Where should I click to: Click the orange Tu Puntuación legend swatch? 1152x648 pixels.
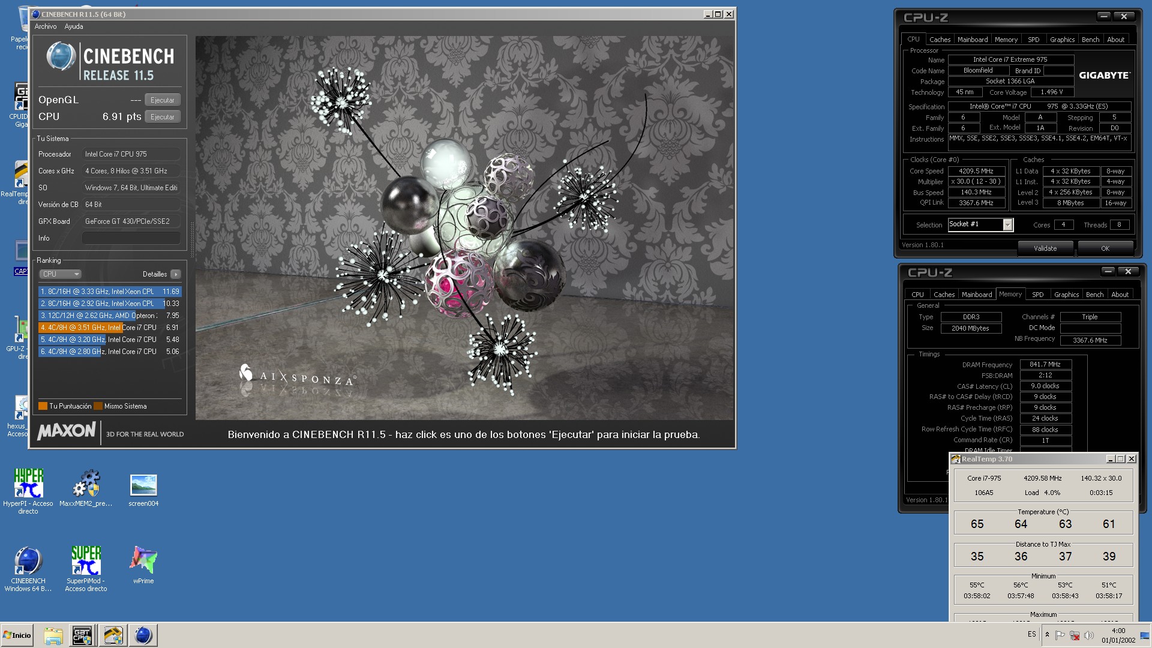43,406
